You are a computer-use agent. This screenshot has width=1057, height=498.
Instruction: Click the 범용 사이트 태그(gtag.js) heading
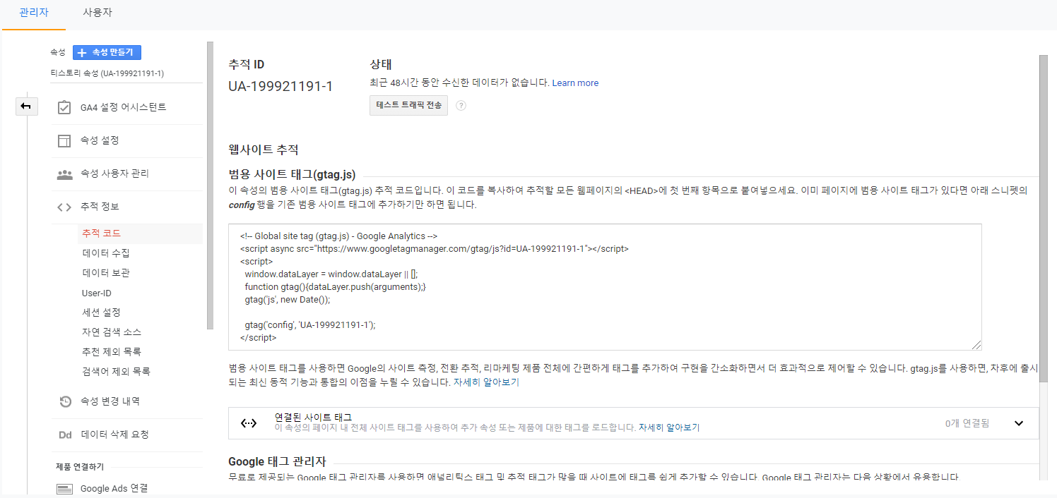[292, 174]
